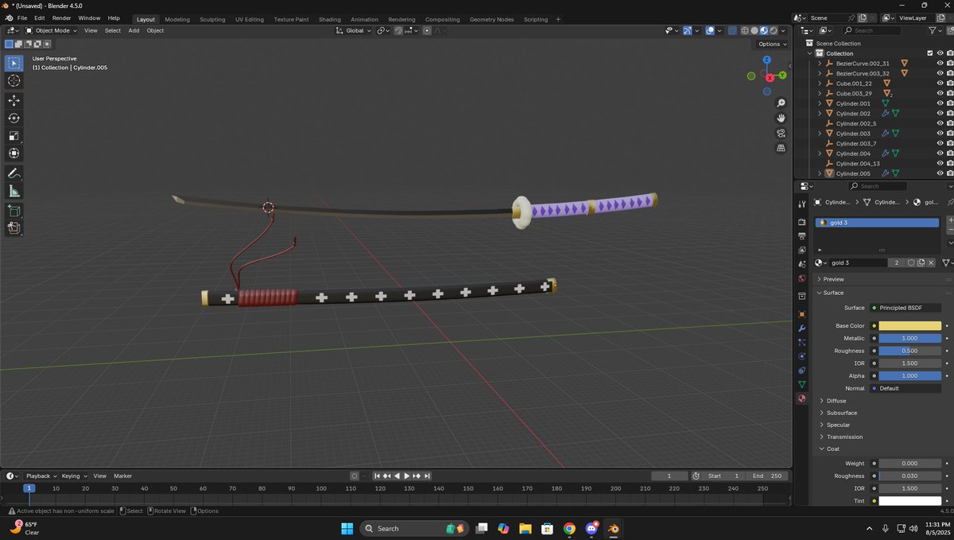Enable wireframe viewport shading
Image resolution: width=954 pixels, height=540 pixels.
(x=745, y=30)
